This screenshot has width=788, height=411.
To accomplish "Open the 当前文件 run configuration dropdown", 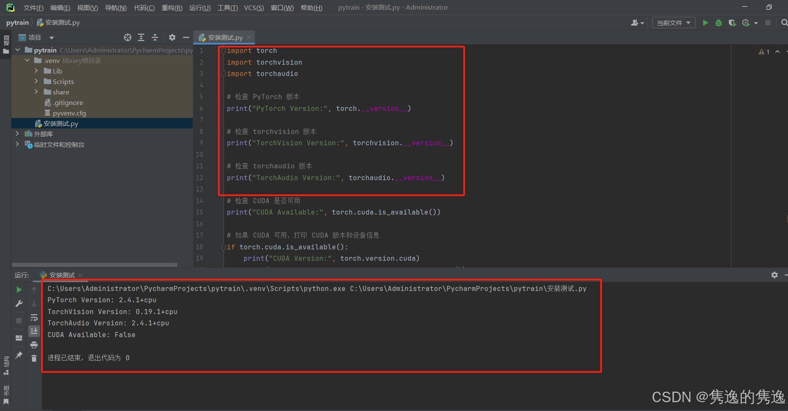I will coord(673,23).
